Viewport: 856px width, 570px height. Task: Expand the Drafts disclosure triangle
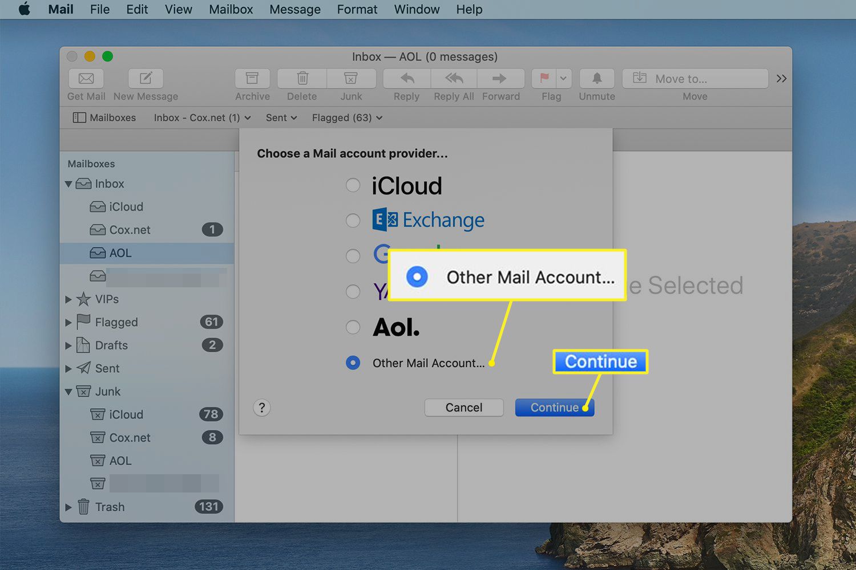pyautogui.click(x=68, y=345)
